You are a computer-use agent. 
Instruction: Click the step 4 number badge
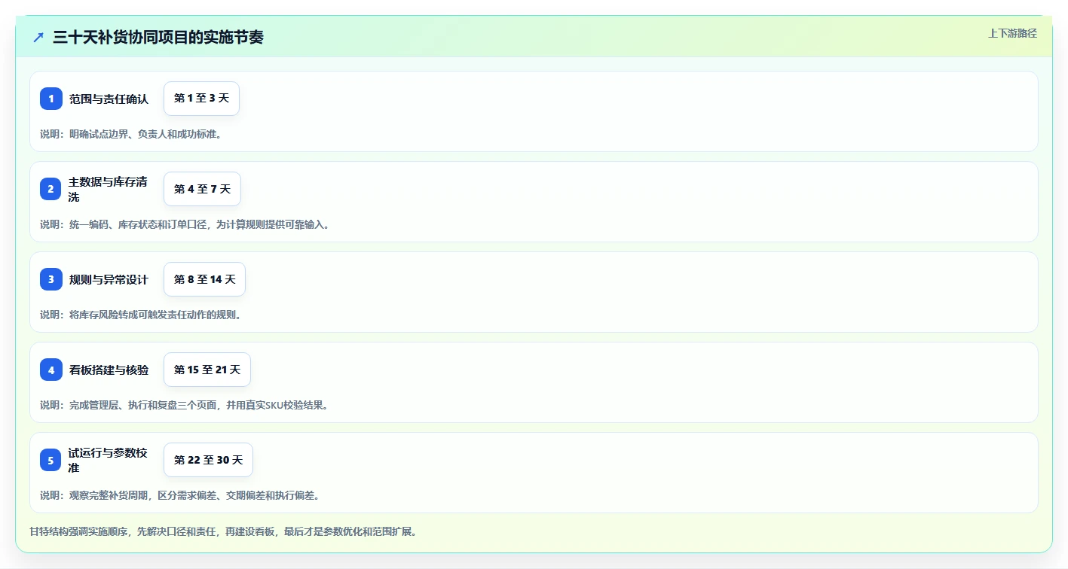point(51,370)
